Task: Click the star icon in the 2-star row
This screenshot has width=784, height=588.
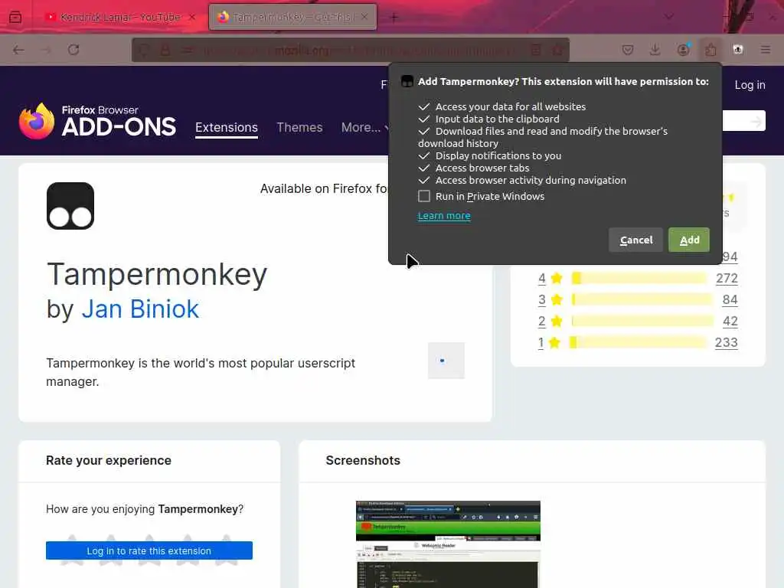Action: click(557, 322)
